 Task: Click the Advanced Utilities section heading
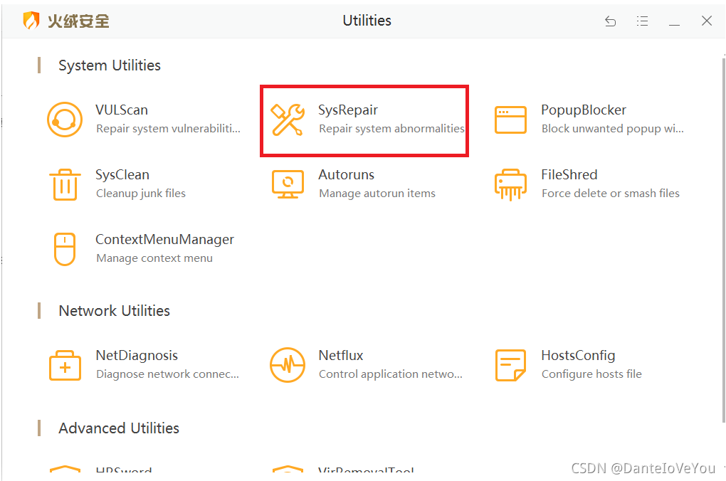[x=119, y=428]
